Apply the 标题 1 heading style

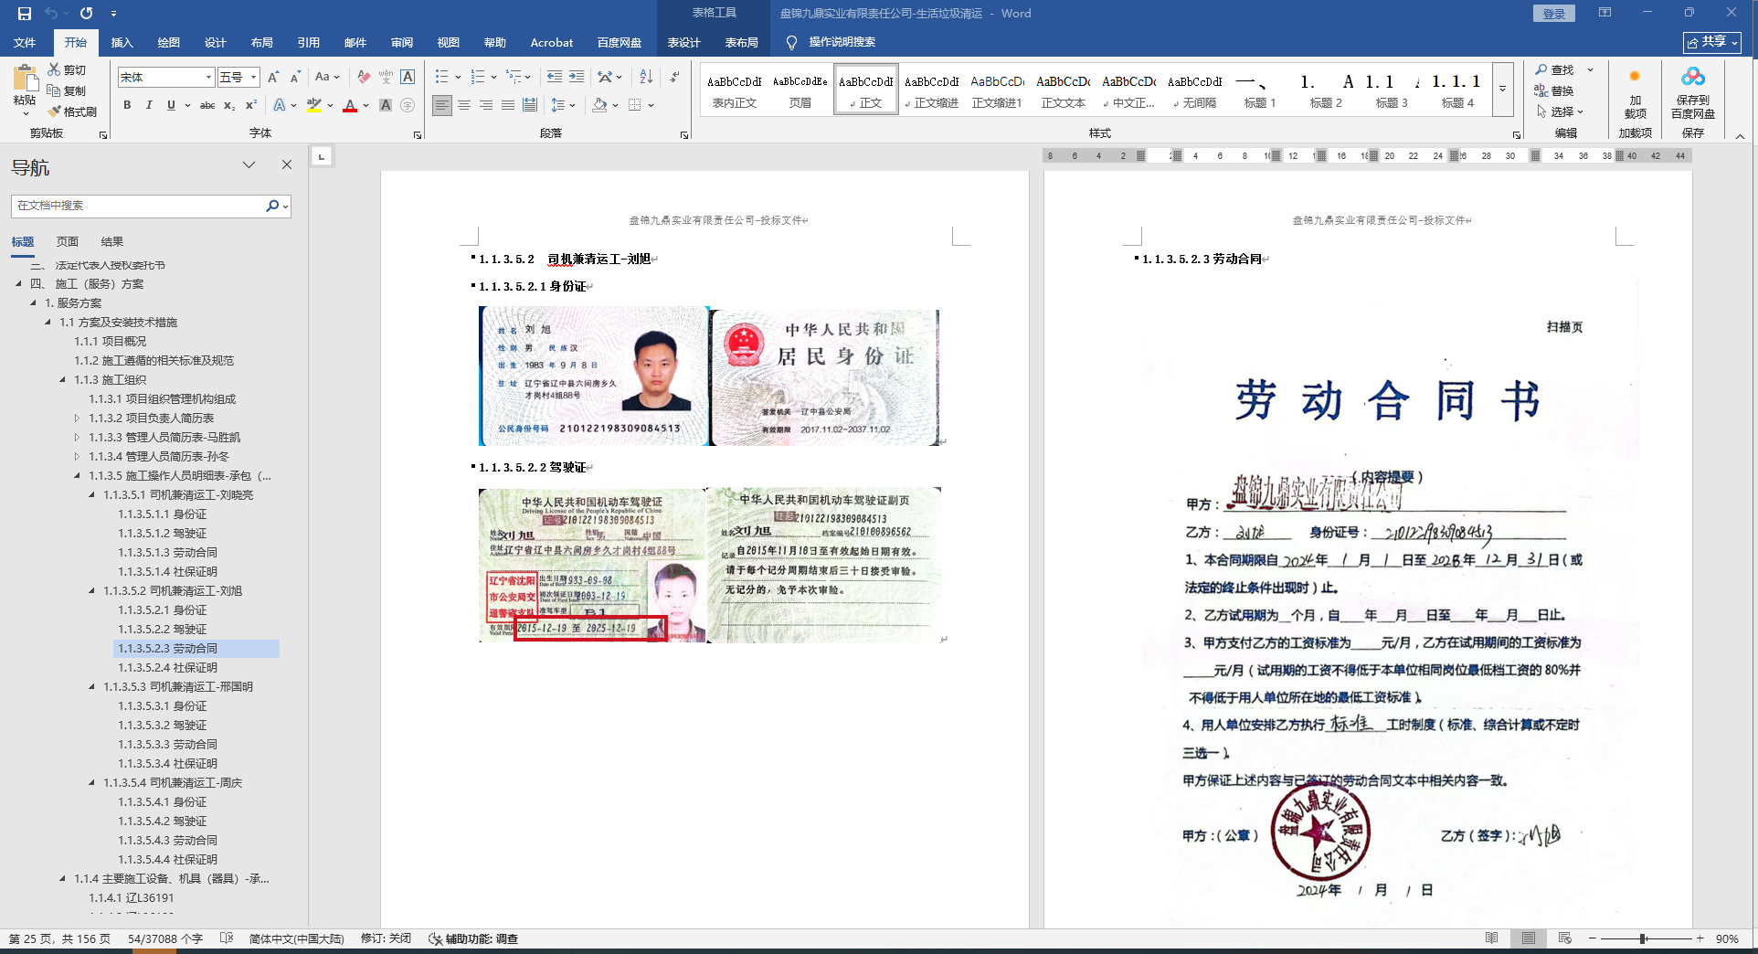point(1260,90)
